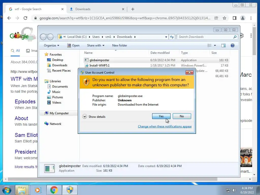The width and height of the screenshot is (260, 195).
Task: Open the About sitelink in Google results
Action: 21,118
